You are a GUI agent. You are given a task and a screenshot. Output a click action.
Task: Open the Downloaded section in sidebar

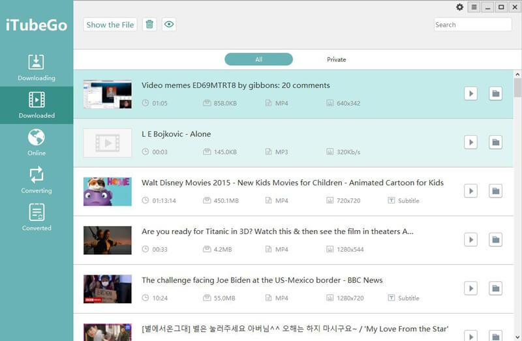point(37,105)
